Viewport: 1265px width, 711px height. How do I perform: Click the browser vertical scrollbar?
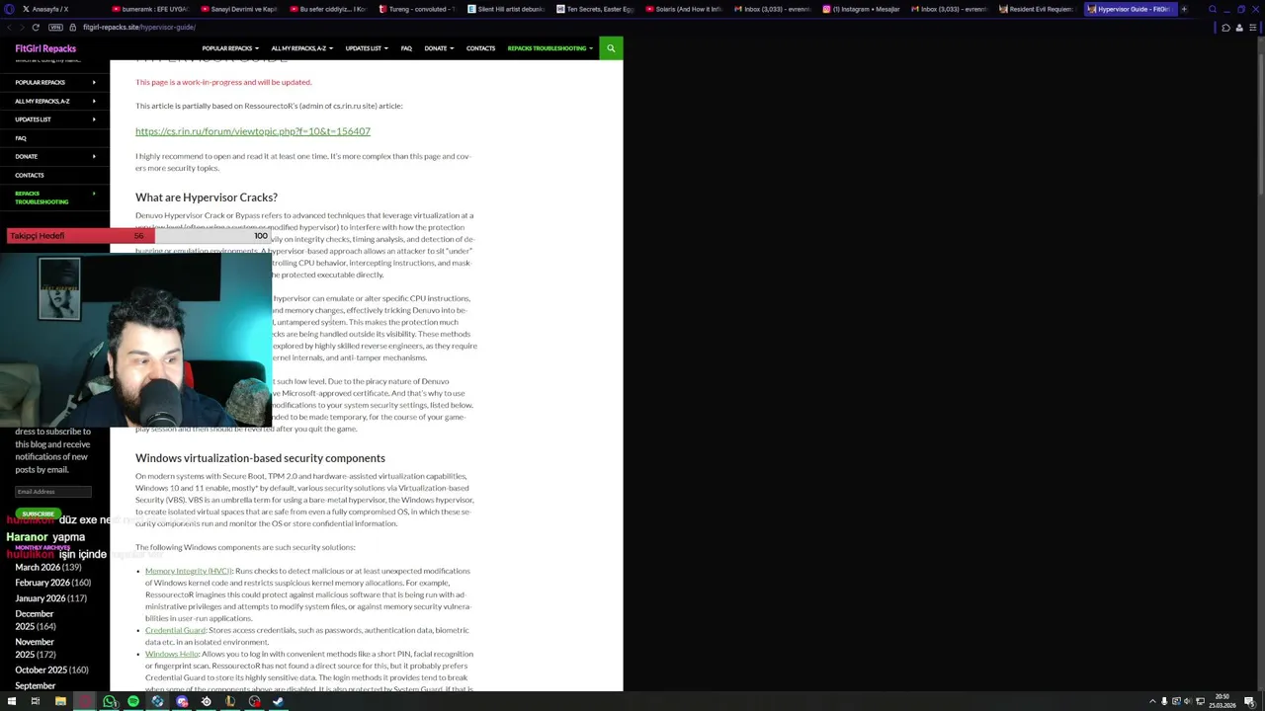pos(1261,365)
